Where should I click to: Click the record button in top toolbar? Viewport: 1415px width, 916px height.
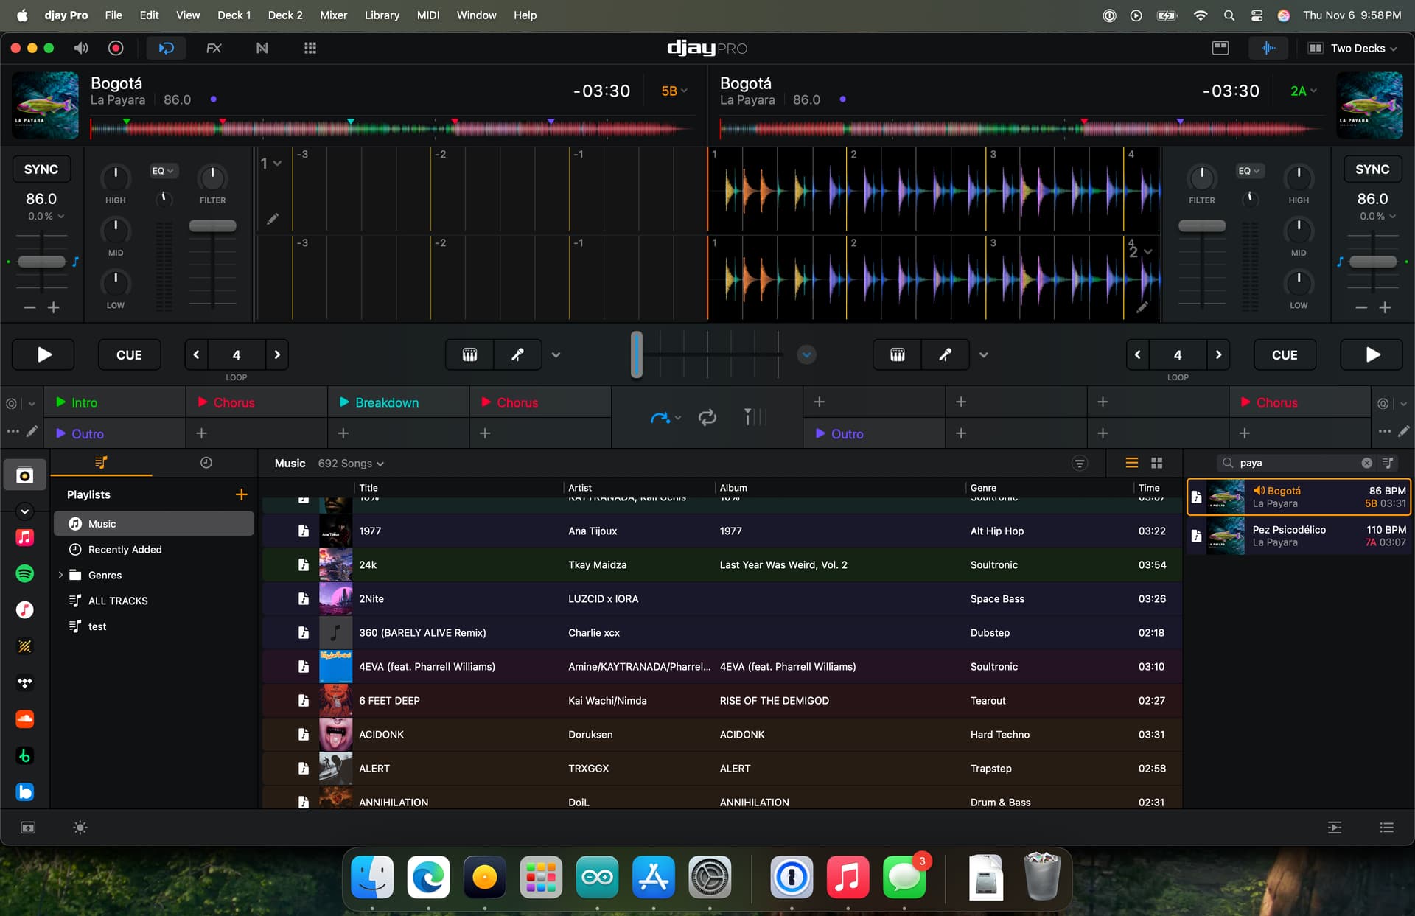[116, 48]
